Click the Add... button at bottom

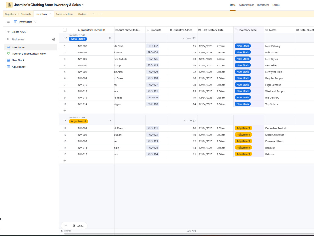coord(78,226)
